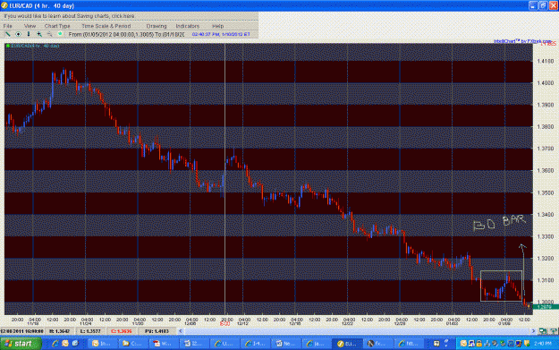Click the 1.3500 price axis label
This screenshot has width=559, height=350.
[546, 192]
